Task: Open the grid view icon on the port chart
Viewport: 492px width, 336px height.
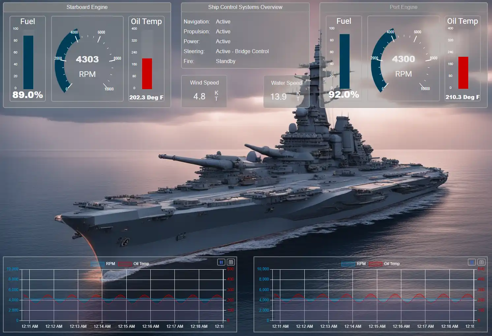Action: click(x=481, y=262)
